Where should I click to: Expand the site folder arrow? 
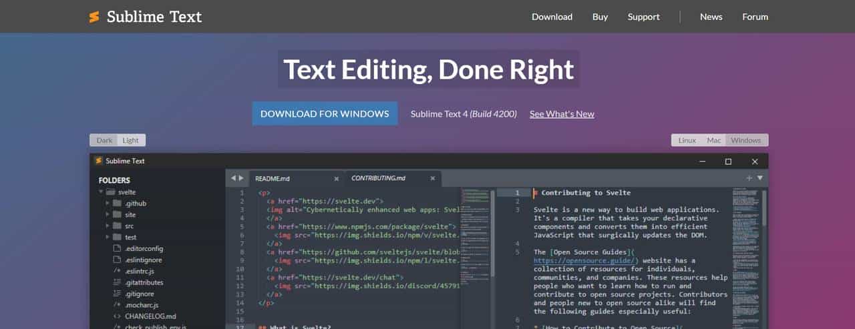coord(108,215)
